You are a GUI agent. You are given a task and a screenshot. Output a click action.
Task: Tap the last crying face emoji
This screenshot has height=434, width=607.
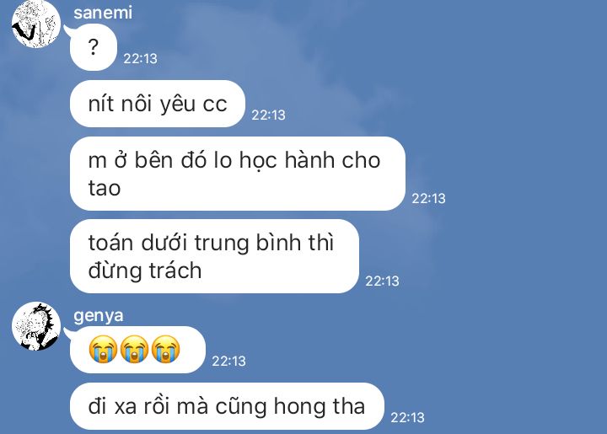click(166, 349)
